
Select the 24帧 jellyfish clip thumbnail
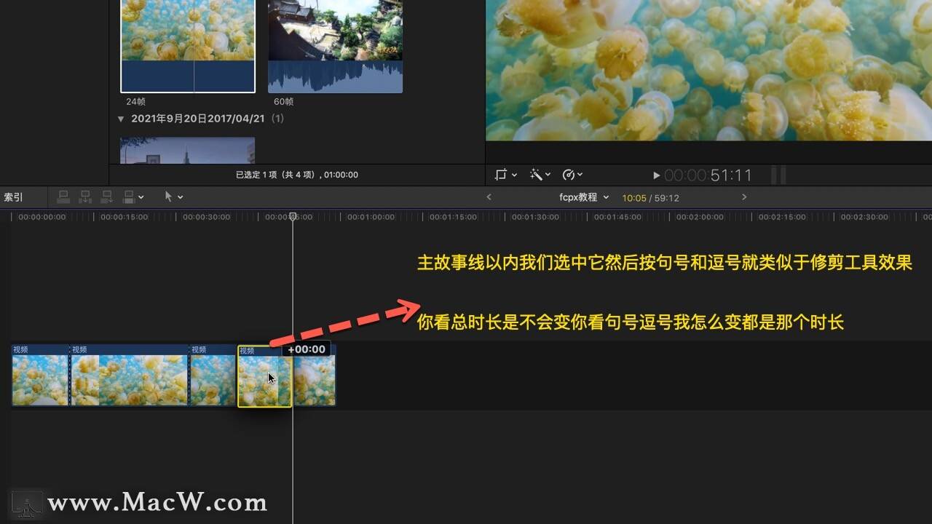tap(188, 46)
